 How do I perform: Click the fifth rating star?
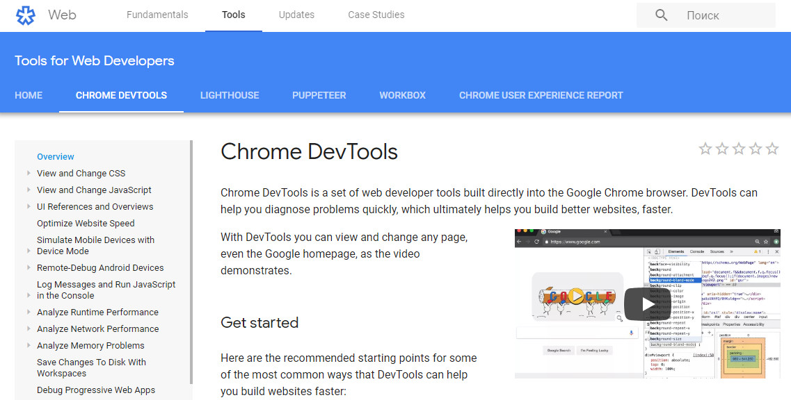point(772,148)
